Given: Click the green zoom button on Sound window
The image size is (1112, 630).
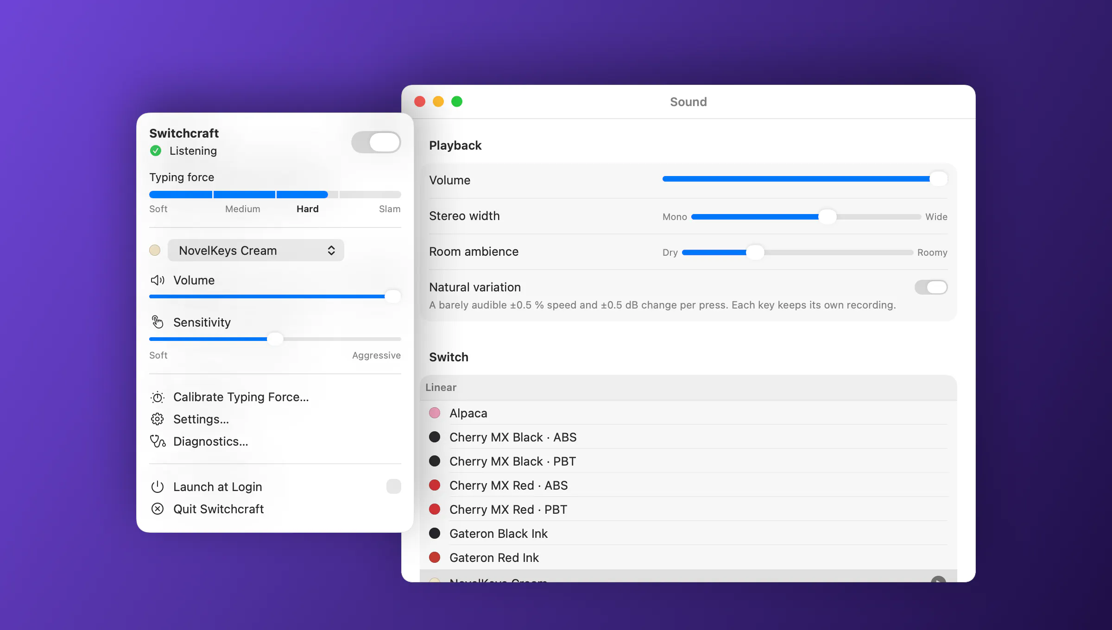Looking at the screenshot, I should [457, 101].
